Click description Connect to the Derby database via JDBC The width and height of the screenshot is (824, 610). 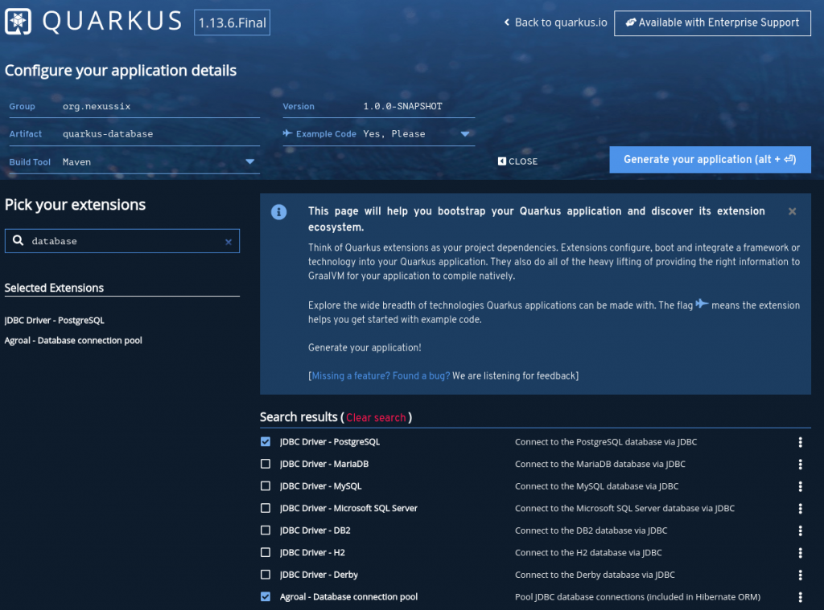point(595,575)
